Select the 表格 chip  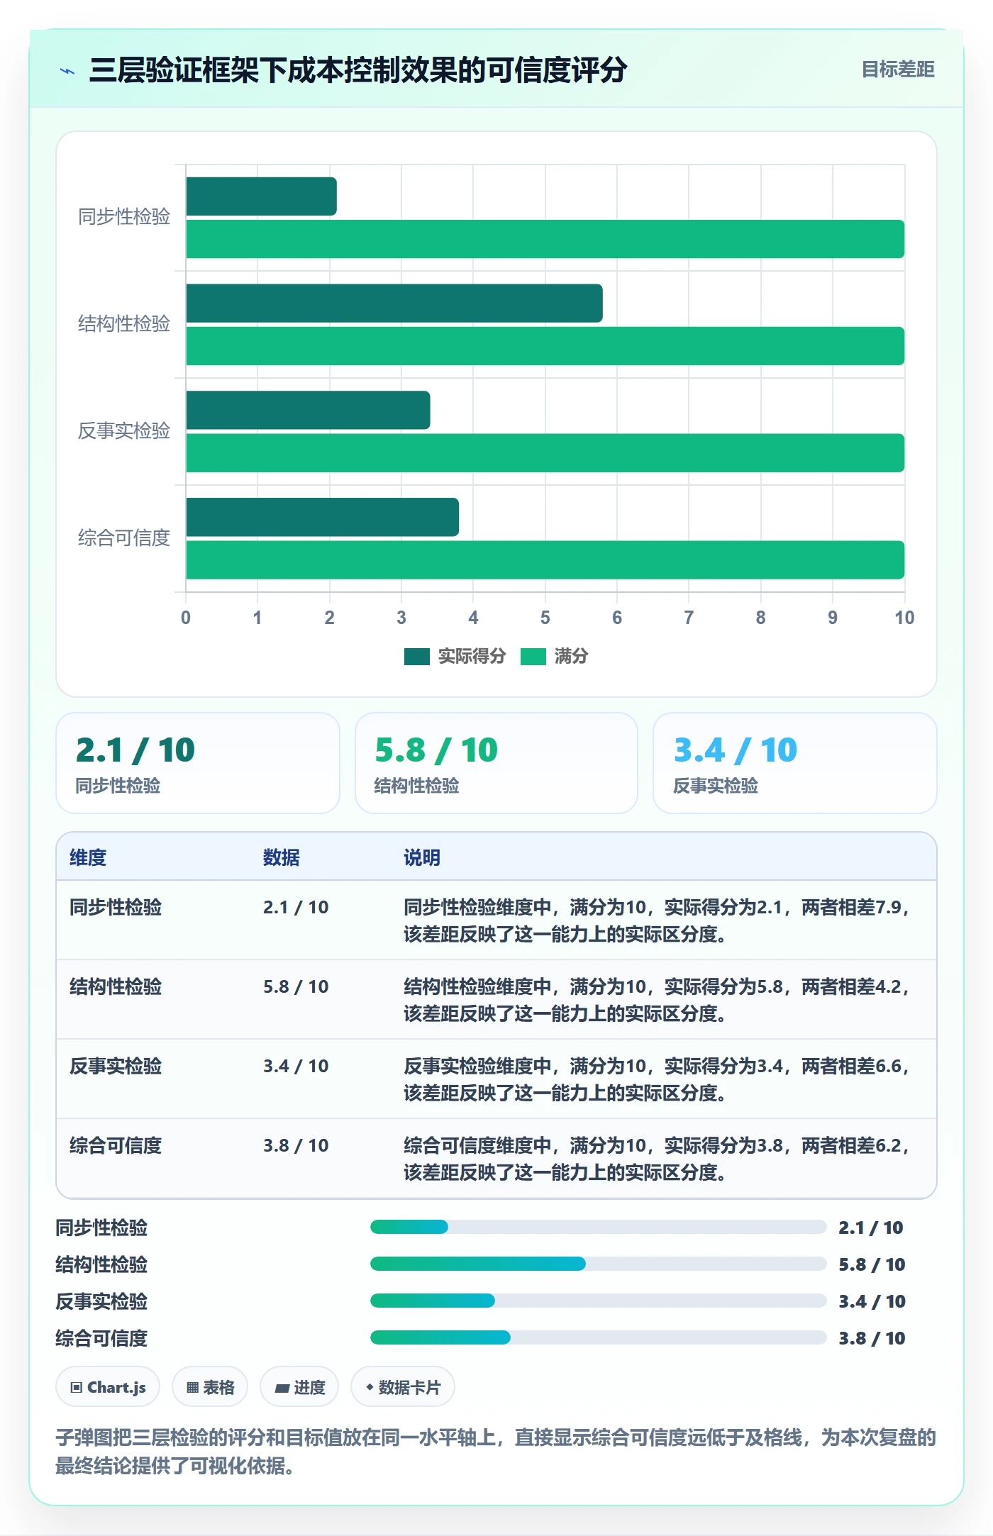[210, 1386]
